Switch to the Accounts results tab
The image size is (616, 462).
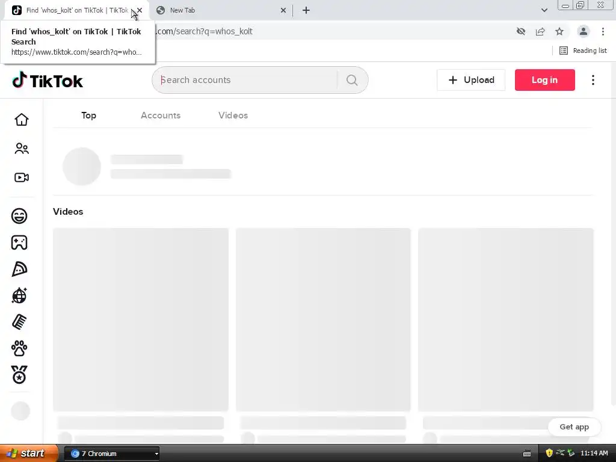161,115
